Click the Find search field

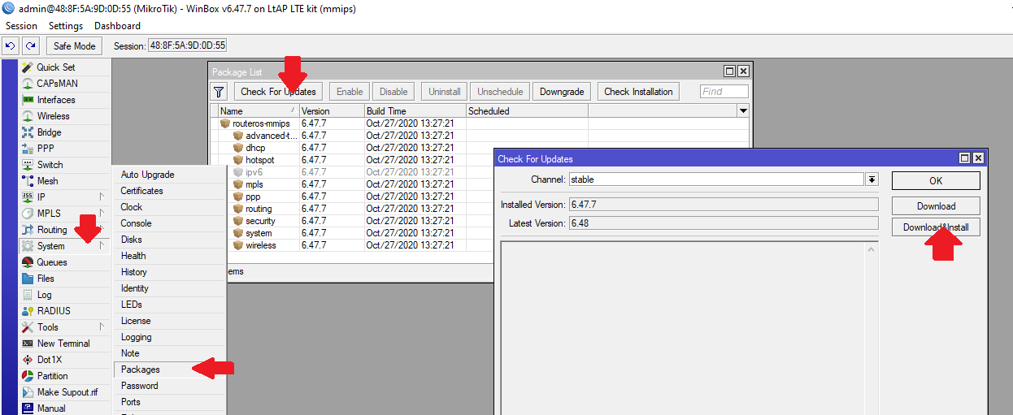724,92
